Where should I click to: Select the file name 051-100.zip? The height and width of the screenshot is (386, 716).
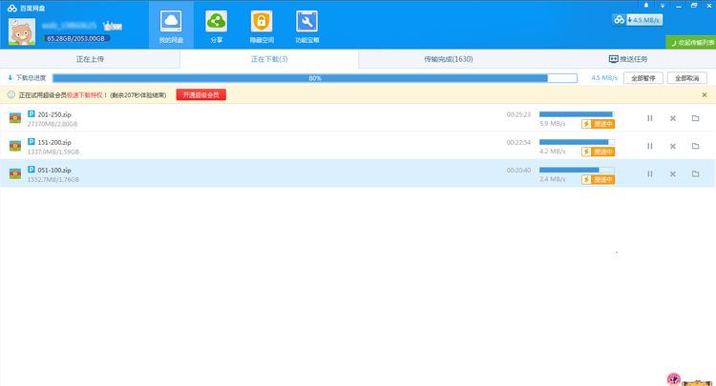tap(54, 170)
